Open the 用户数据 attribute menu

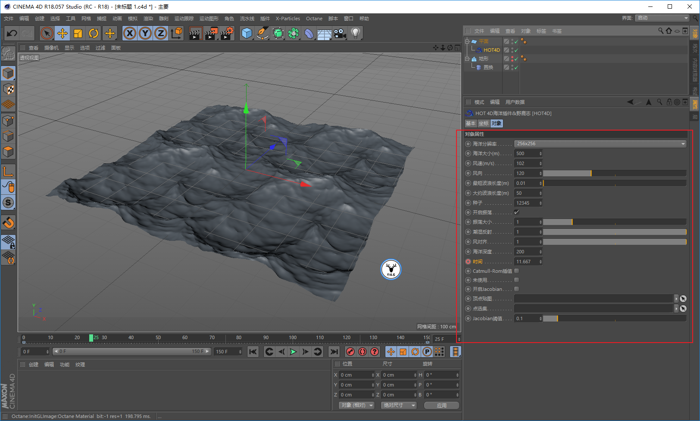point(515,102)
